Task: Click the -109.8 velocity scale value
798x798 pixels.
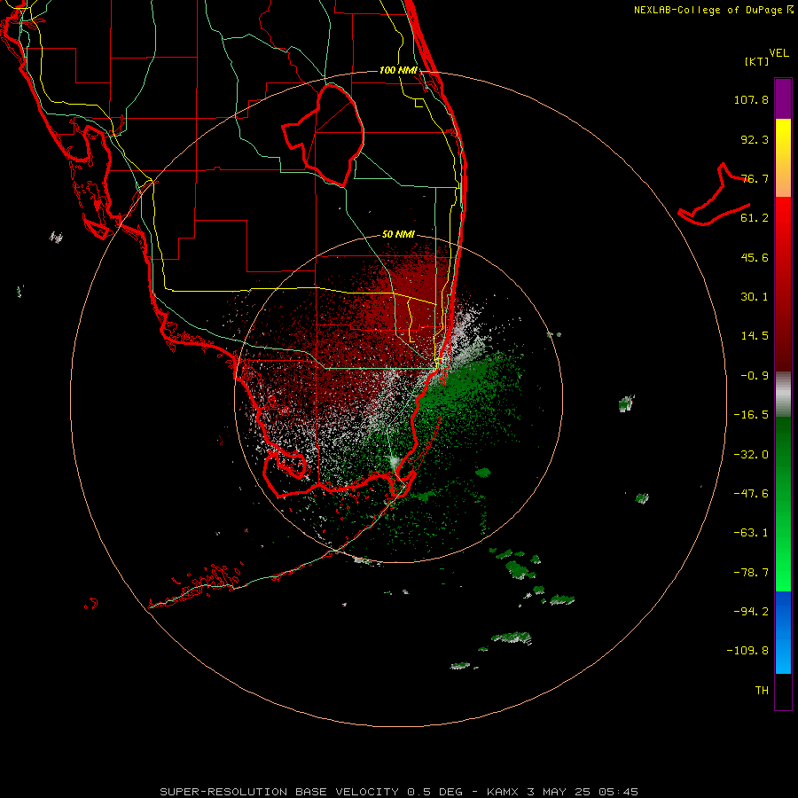Action: click(747, 651)
